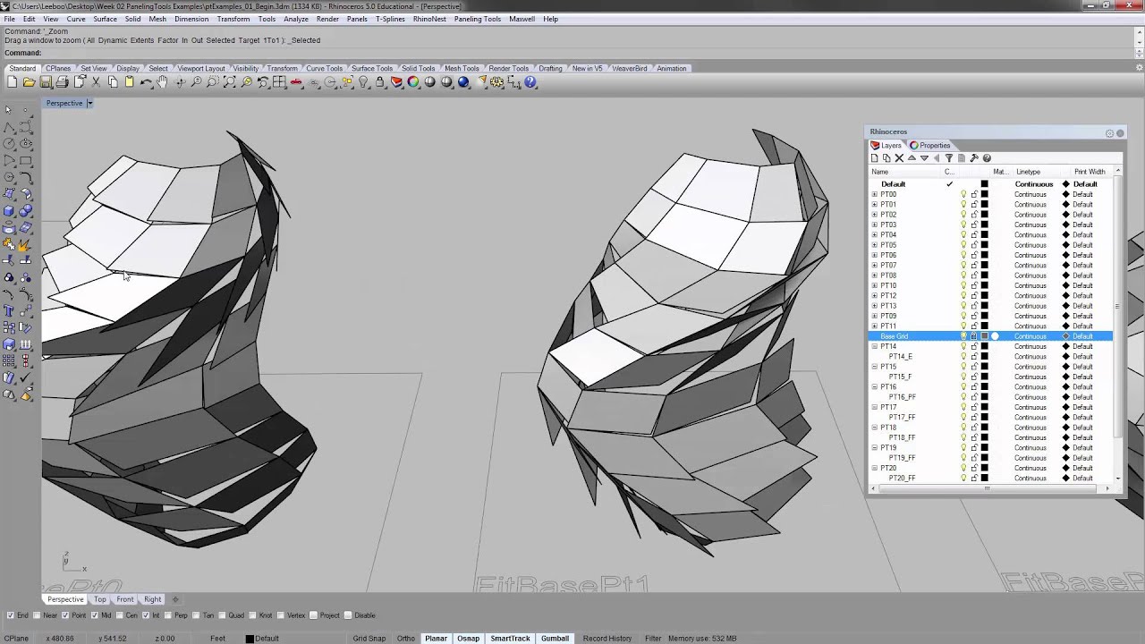Click the layer tools hammer icon

click(x=974, y=158)
